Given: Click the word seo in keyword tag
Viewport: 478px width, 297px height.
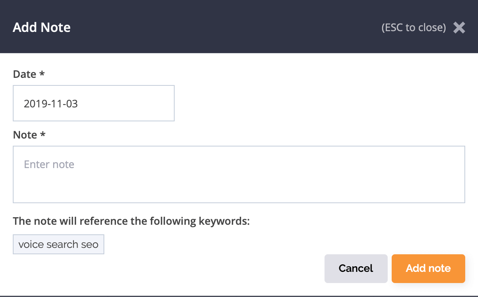Looking at the screenshot, I should 90,245.
